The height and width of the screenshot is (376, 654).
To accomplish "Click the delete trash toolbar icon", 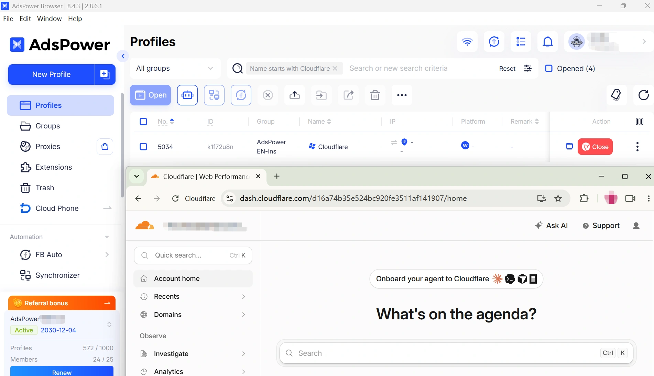I will coord(375,95).
